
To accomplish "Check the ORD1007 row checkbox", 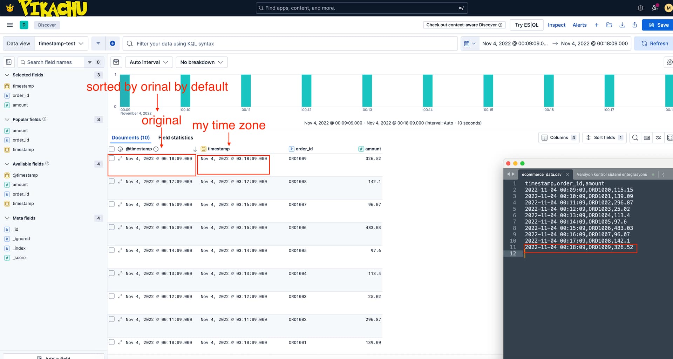I will 112,204.
